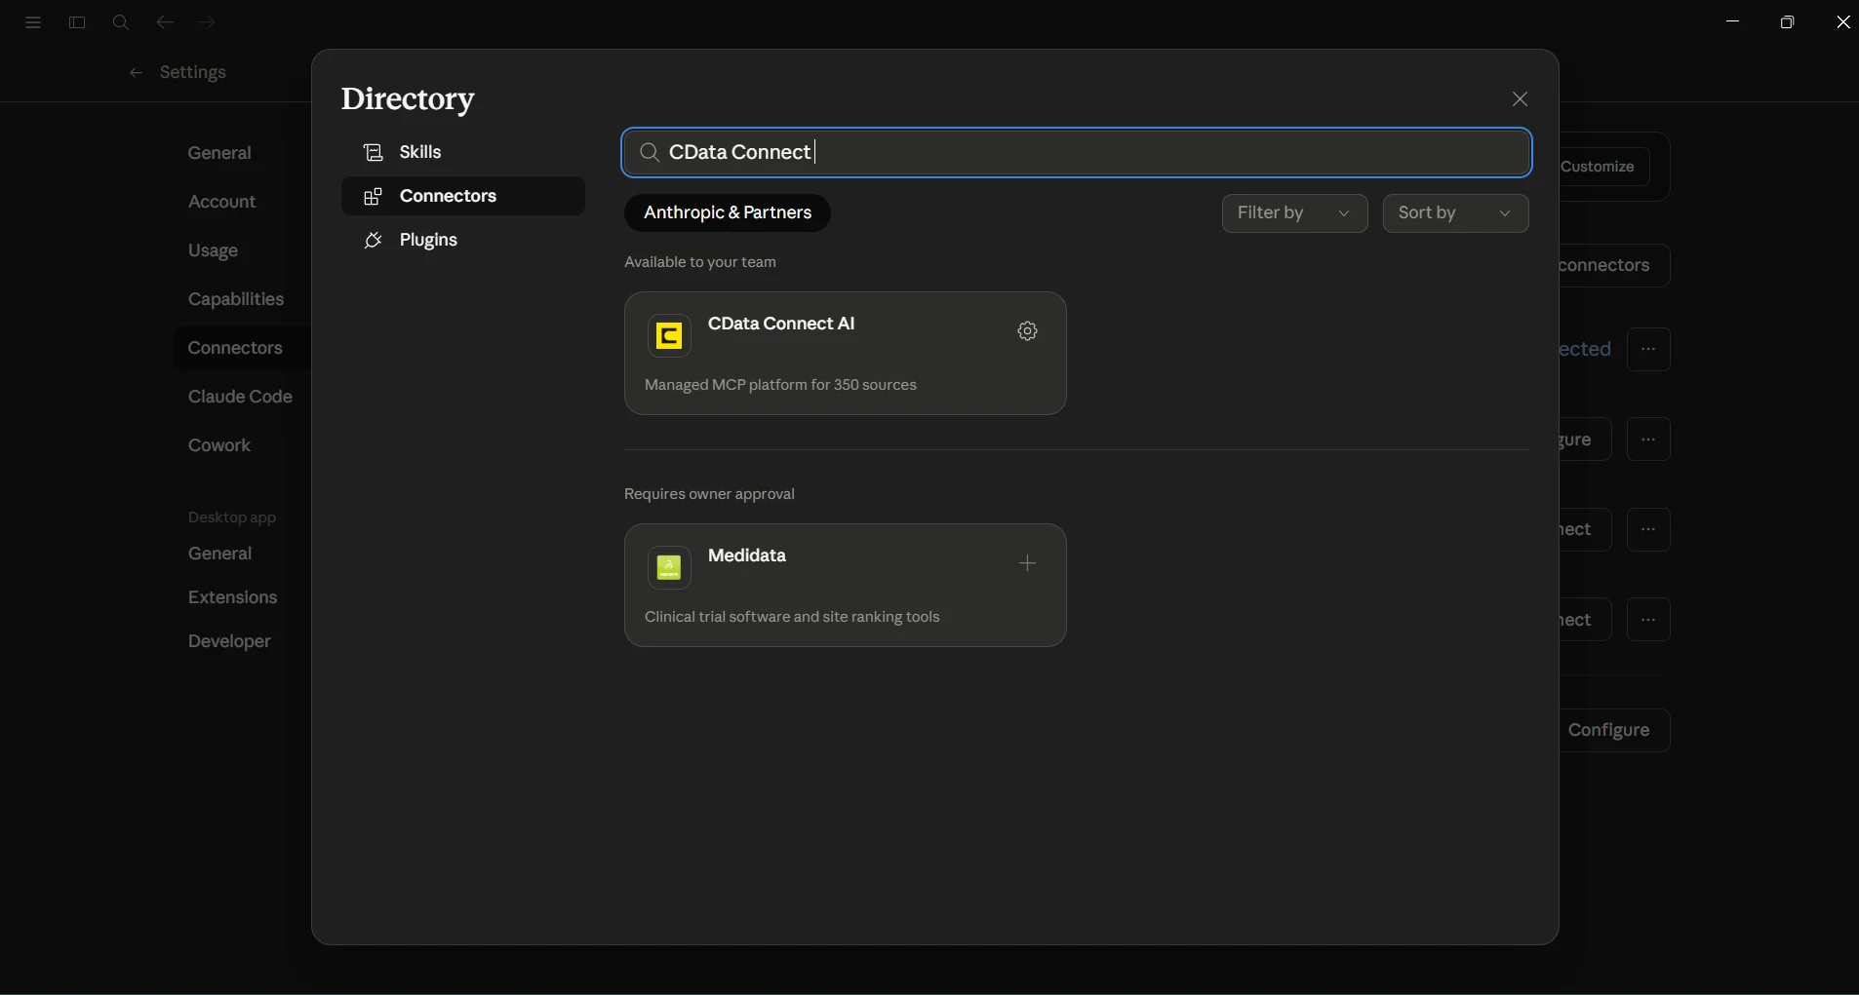Click the Plugins plug icon

click(374, 240)
